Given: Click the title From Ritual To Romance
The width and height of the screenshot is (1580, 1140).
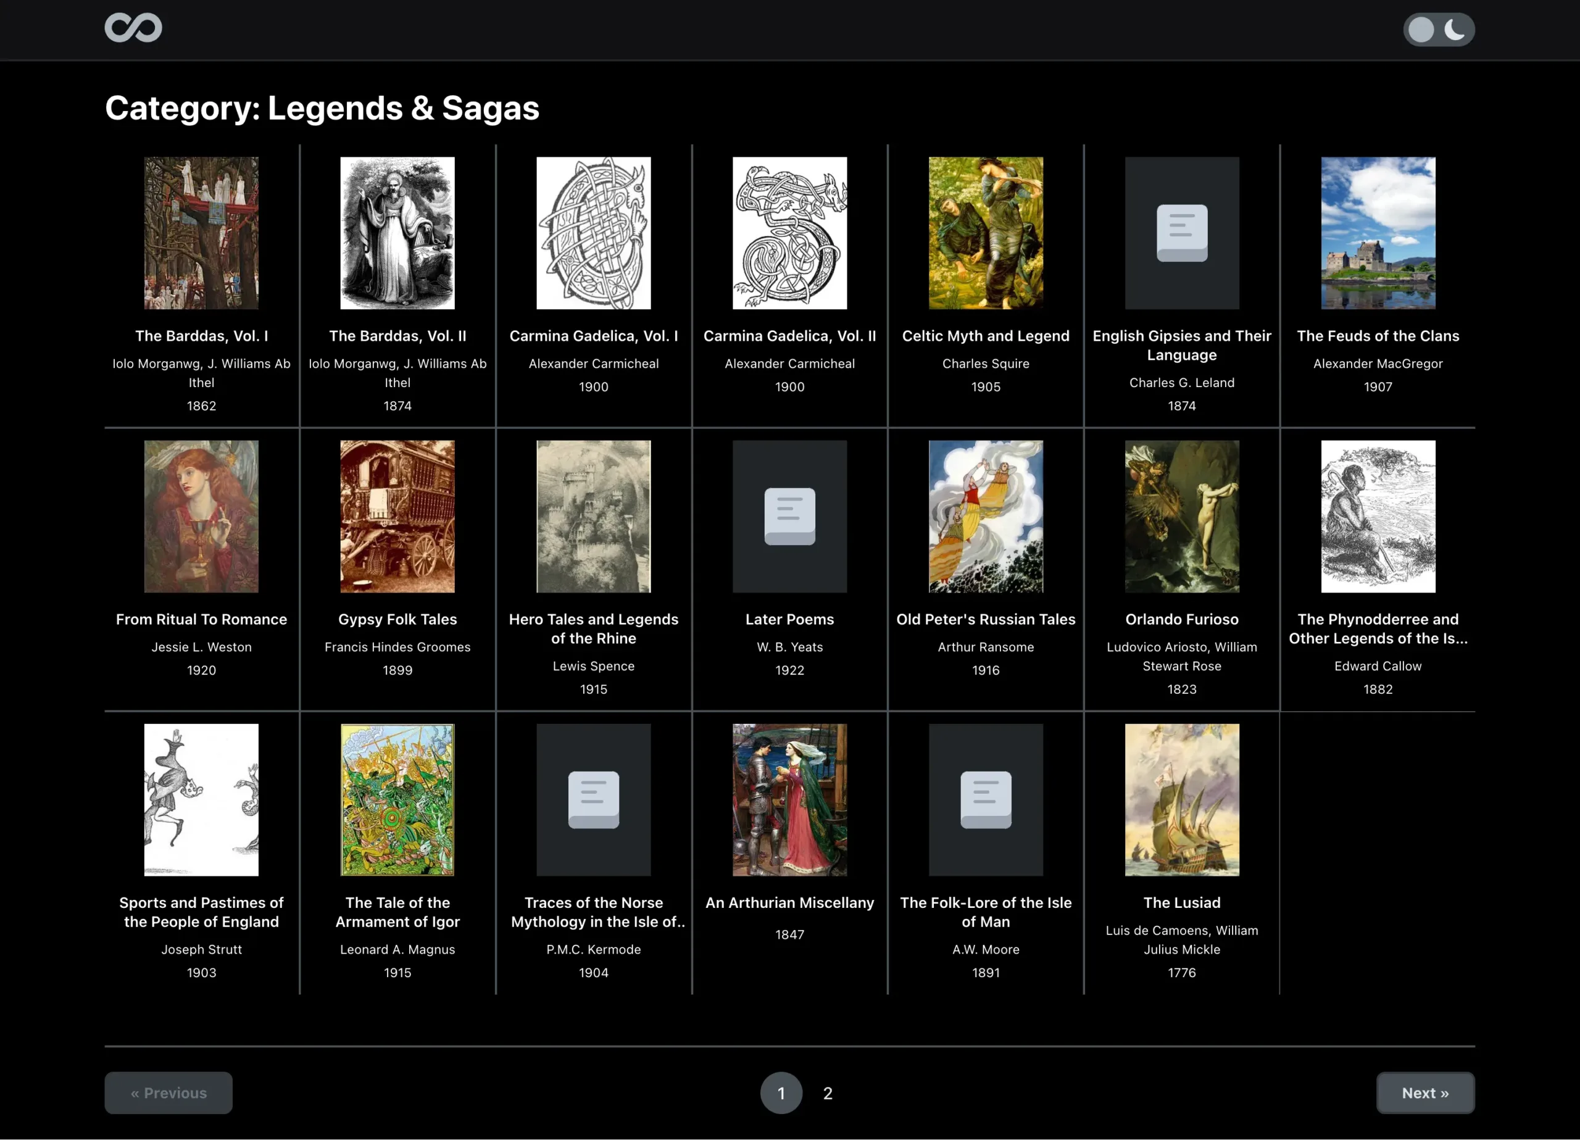Looking at the screenshot, I should click(x=201, y=620).
